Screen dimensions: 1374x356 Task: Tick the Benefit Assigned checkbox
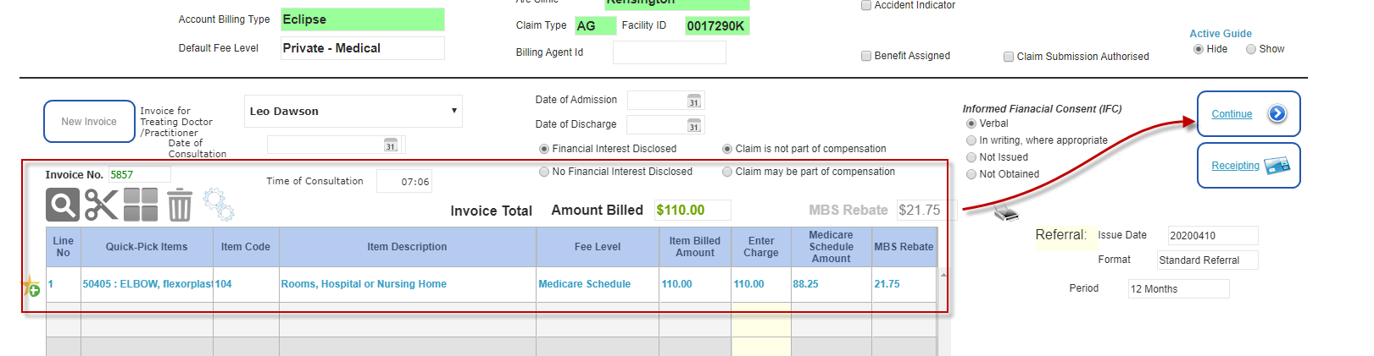(866, 56)
